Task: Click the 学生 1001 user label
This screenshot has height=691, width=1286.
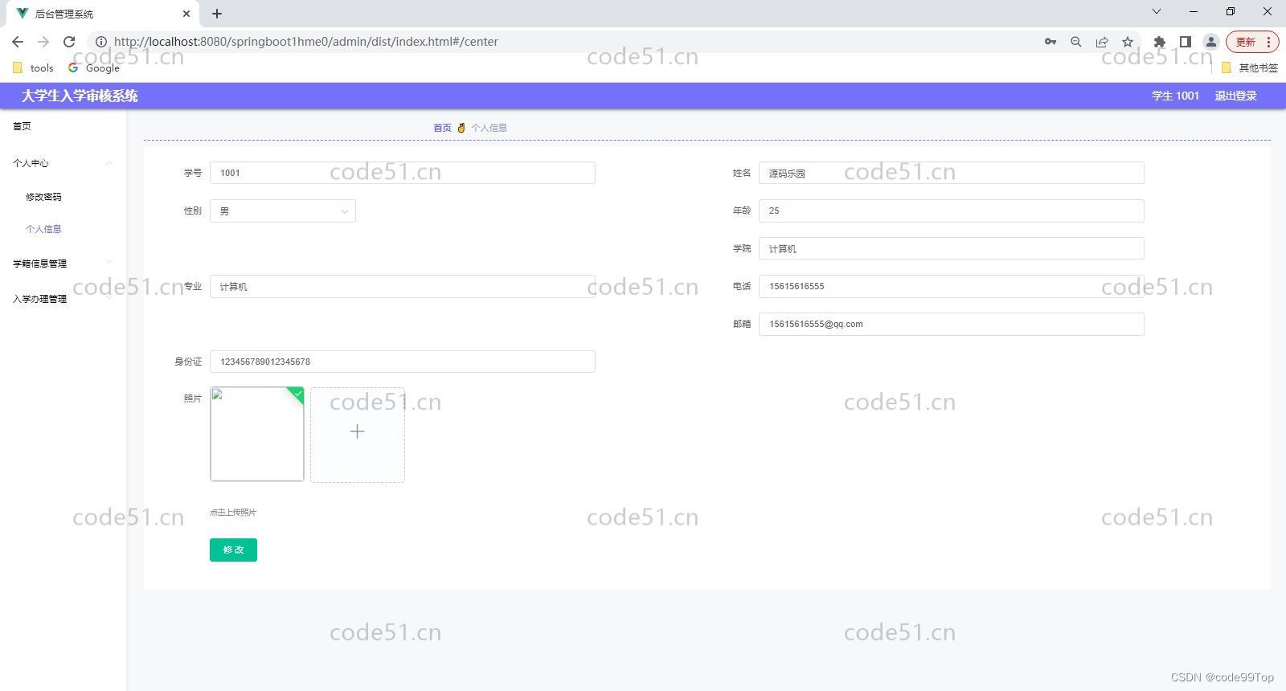Action: [1175, 96]
